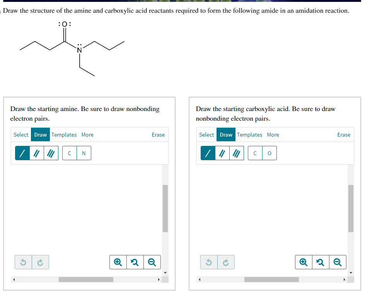Select the triple bond tool in carboxylic acid sketcher
This screenshot has width=365, height=296.
(x=236, y=153)
